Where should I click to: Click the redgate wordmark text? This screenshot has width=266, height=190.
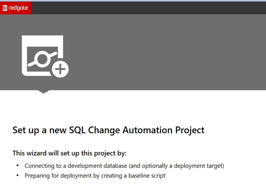18,8
